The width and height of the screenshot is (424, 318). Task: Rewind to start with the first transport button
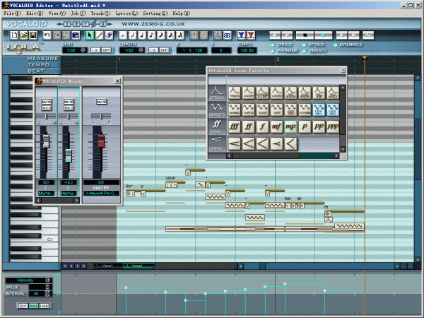click(x=275, y=35)
